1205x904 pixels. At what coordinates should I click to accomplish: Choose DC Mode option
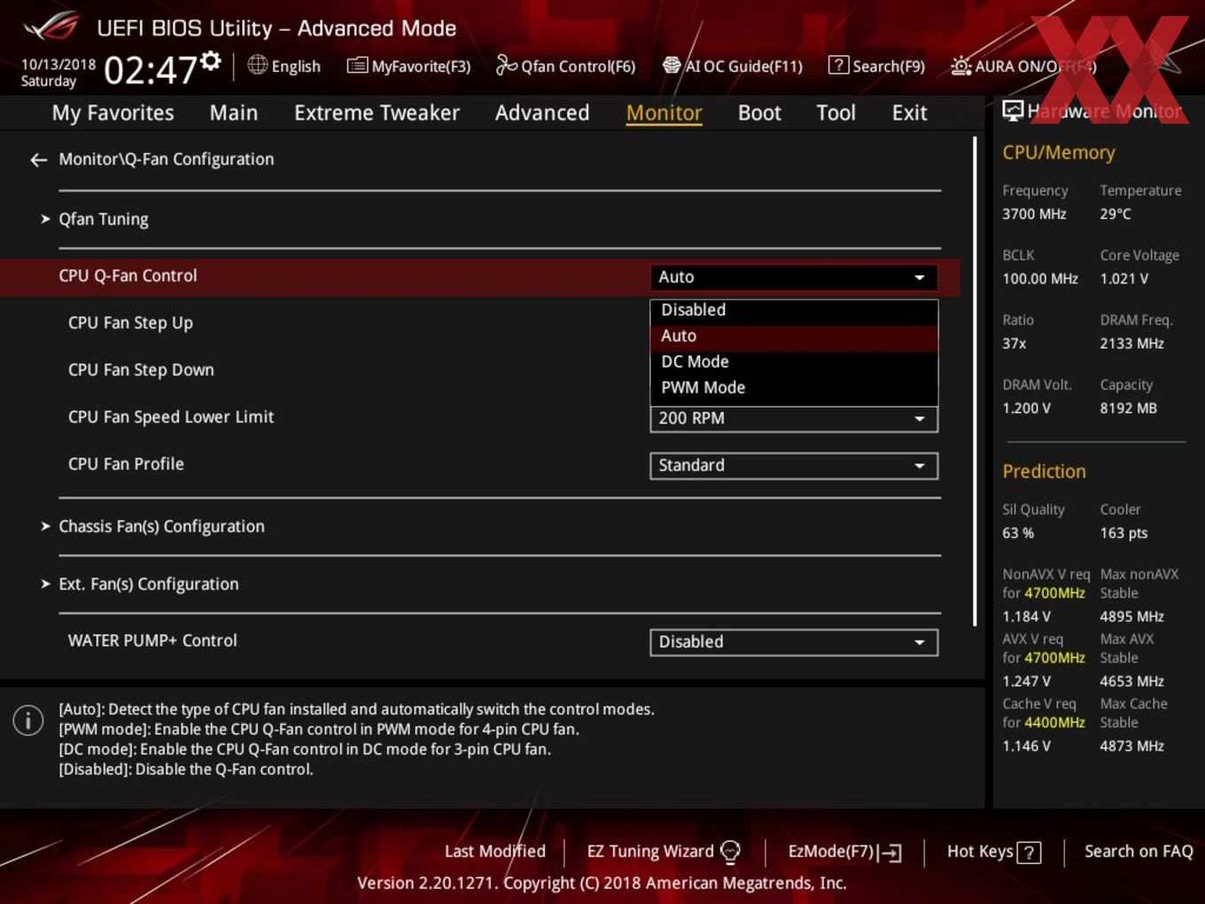click(794, 362)
